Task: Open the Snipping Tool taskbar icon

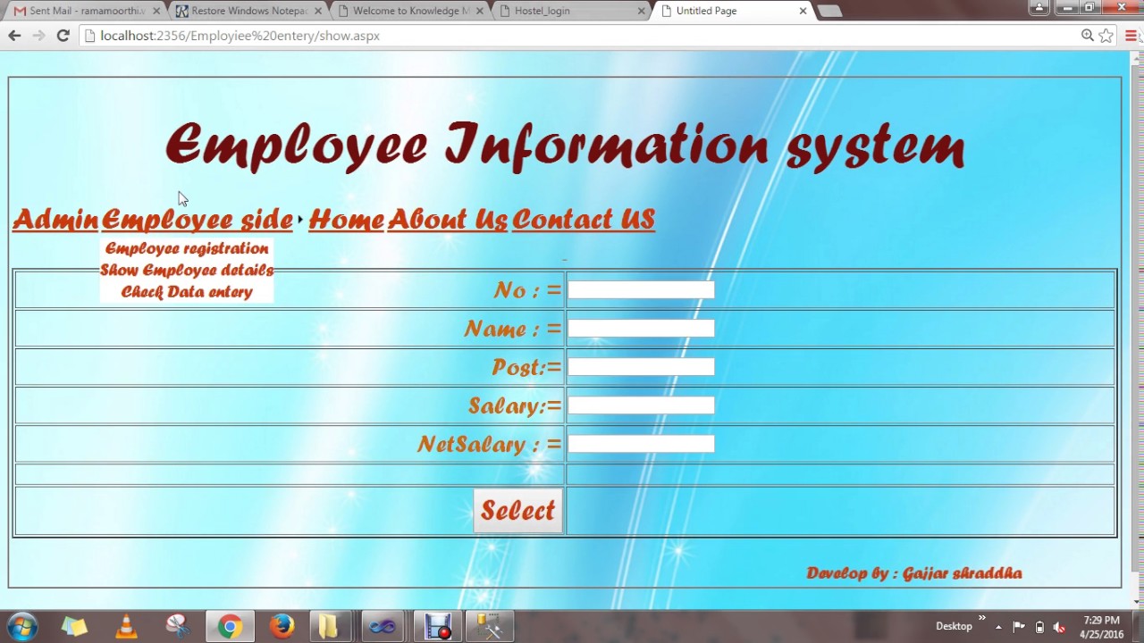Action: [178, 627]
